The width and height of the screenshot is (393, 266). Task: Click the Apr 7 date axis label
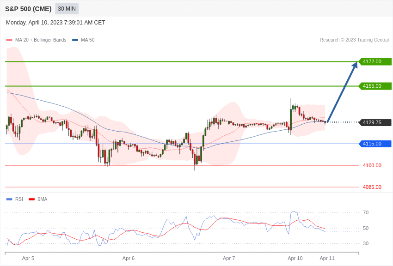coord(229,258)
